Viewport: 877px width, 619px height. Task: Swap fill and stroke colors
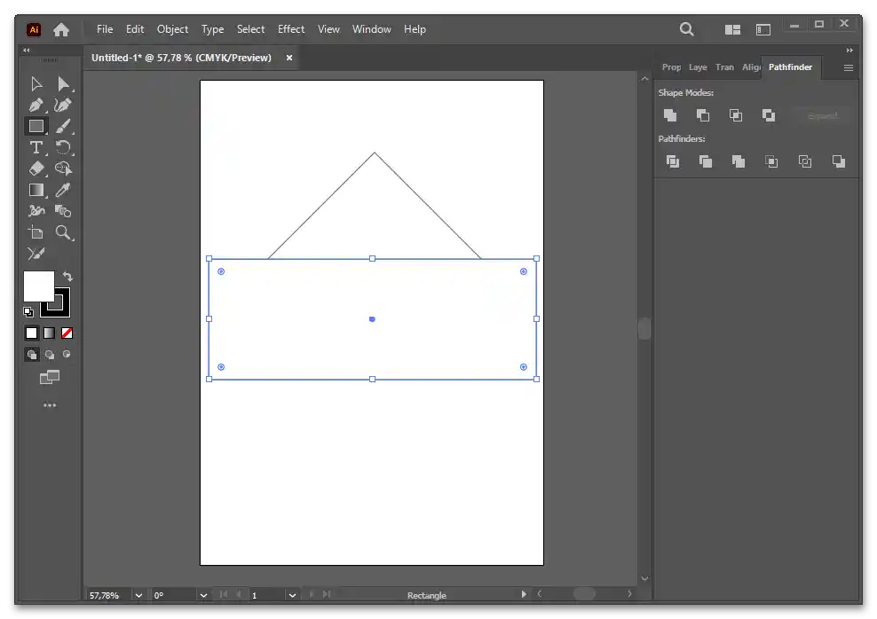(x=67, y=277)
